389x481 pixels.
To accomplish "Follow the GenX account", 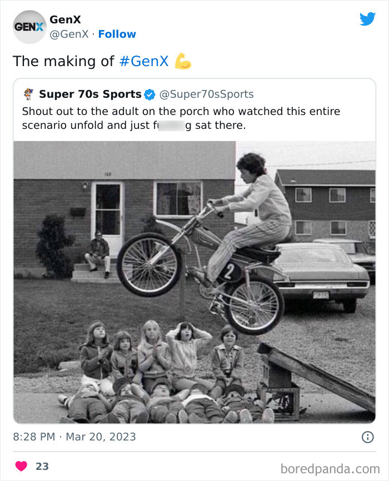I will (x=117, y=34).
